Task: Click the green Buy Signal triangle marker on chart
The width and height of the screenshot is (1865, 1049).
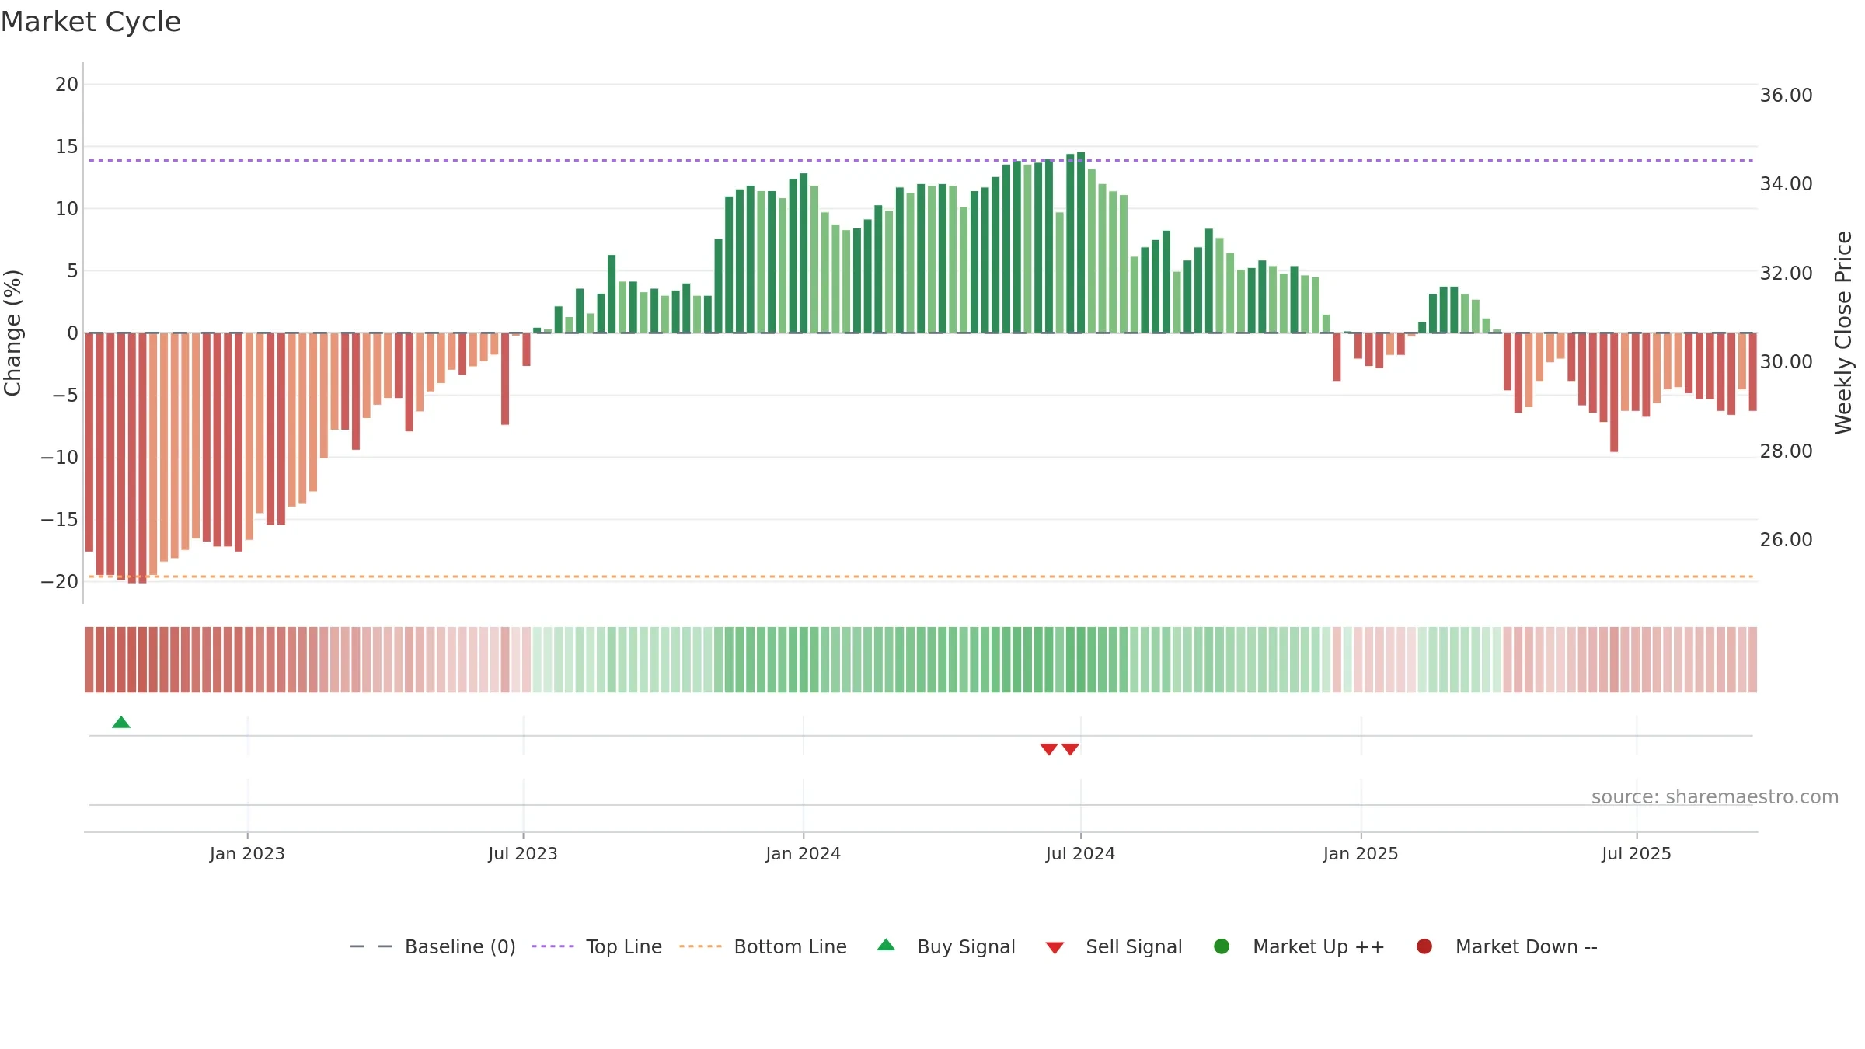Action: [x=121, y=723]
